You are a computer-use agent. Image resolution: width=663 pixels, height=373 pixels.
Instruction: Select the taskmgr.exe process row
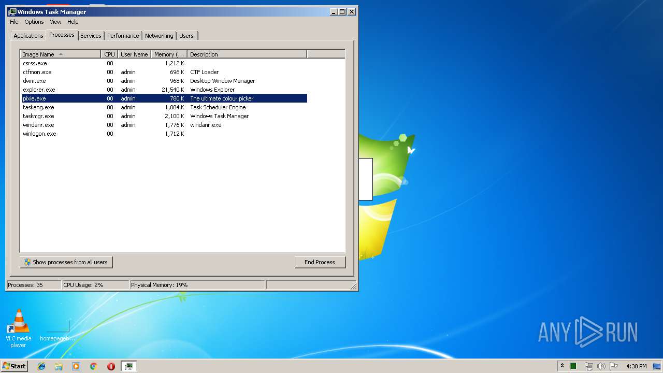coord(164,116)
